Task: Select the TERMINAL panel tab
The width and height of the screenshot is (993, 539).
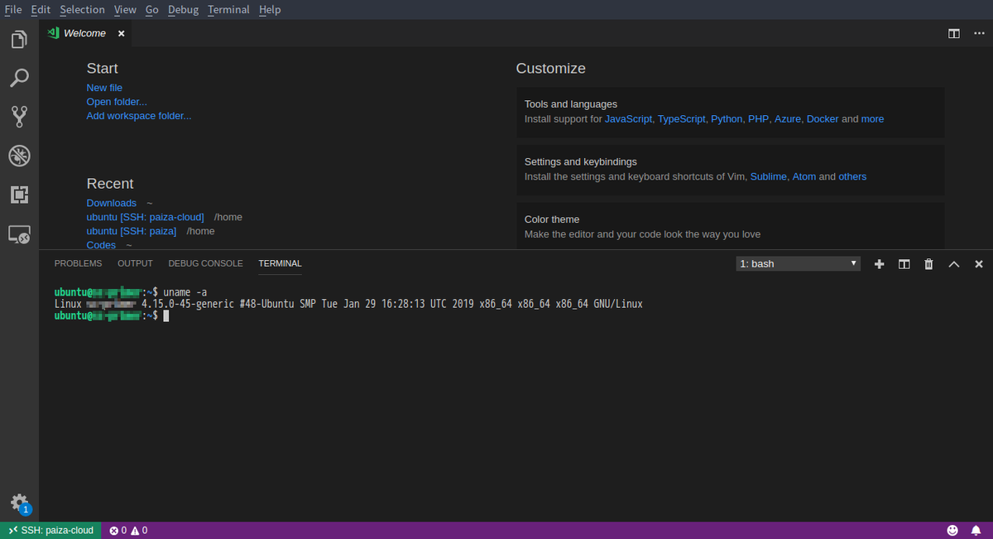Action: 280,263
